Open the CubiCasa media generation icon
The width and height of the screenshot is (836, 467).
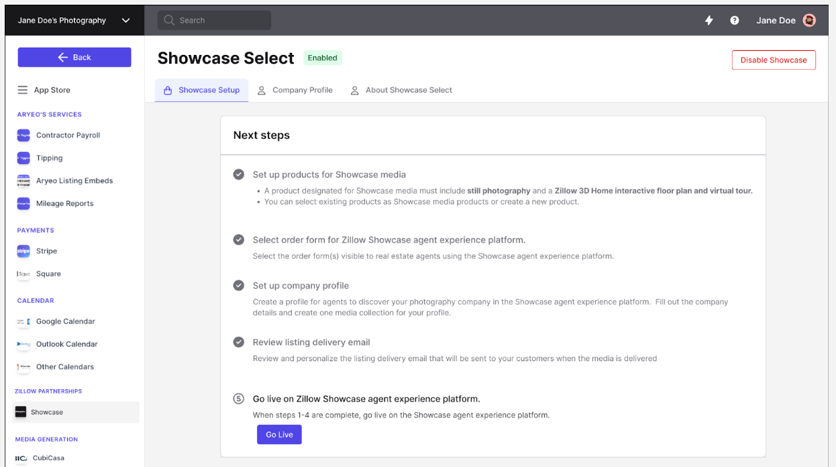coord(21,458)
